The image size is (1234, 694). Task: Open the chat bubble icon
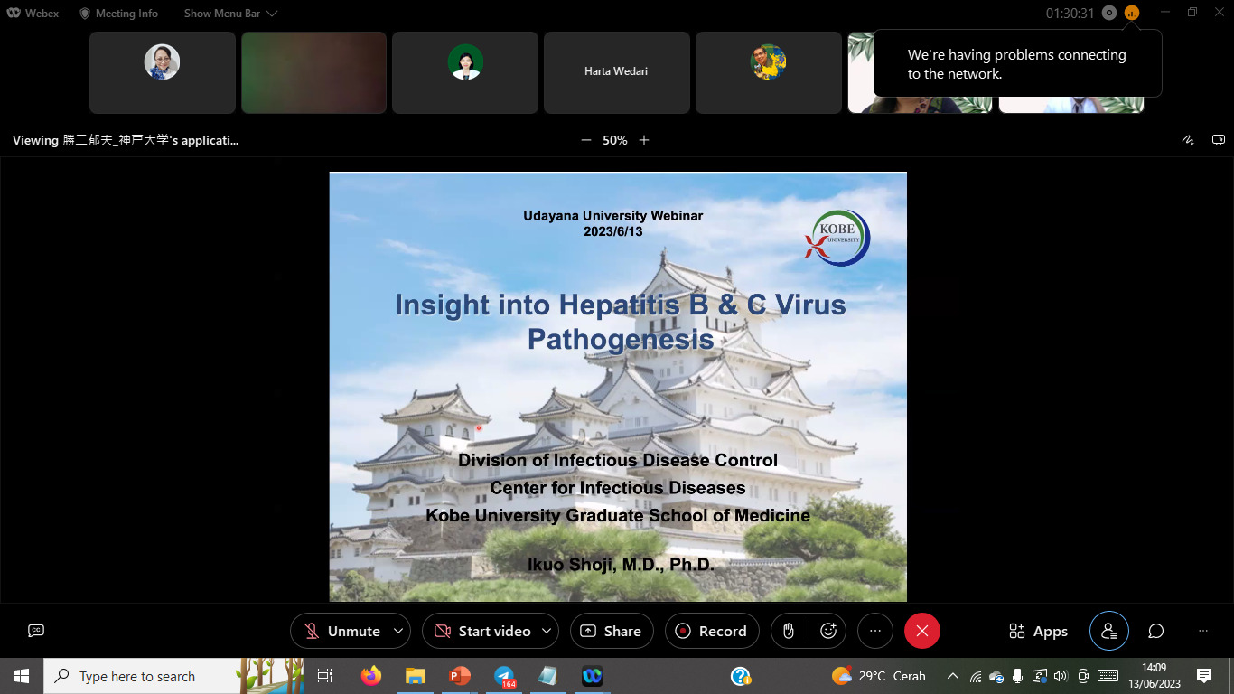coord(1156,631)
